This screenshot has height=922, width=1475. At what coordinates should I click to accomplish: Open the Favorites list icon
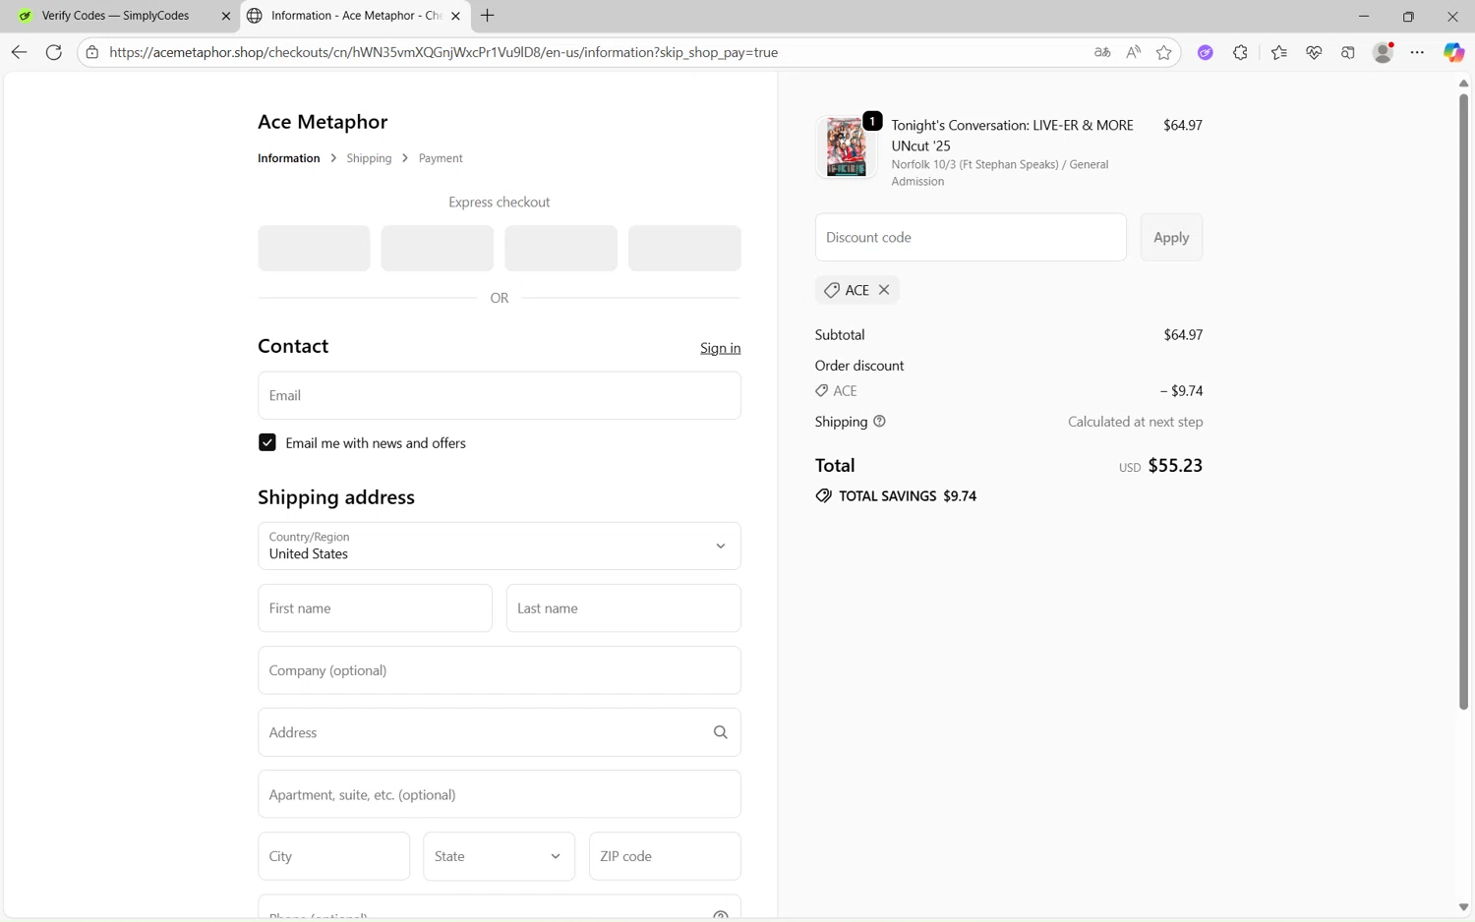(x=1278, y=52)
